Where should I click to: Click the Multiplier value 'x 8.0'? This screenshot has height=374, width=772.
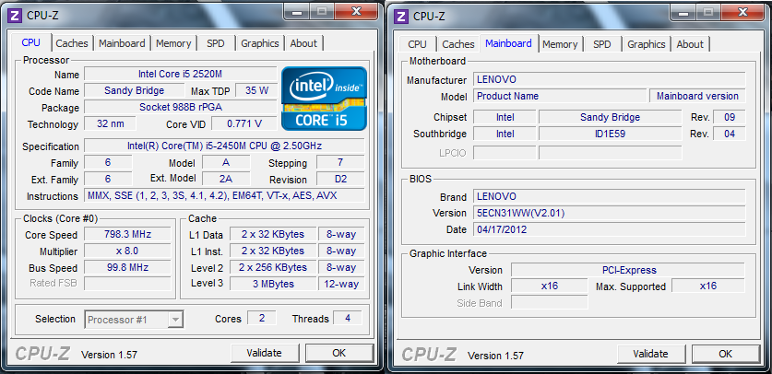click(x=127, y=251)
